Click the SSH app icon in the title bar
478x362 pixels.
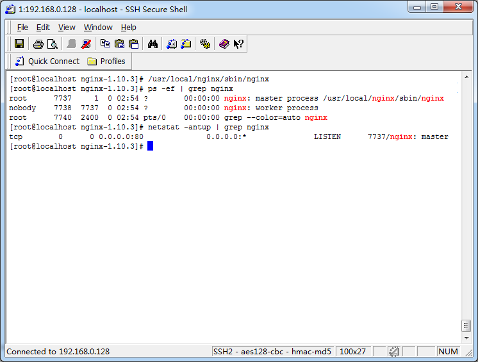pos(10,10)
